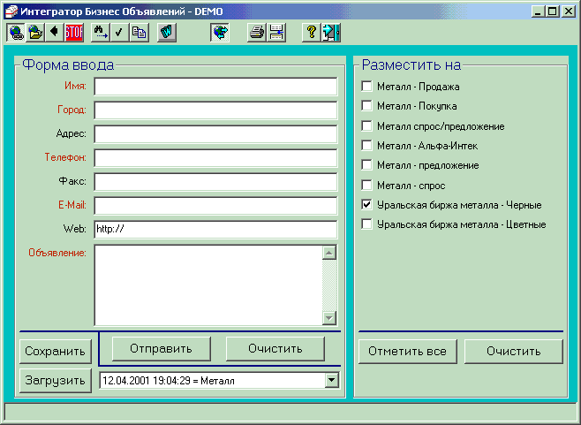The image size is (581, 425).
Task: Click the printer toolbar icon
Action: tap(257, 33)
